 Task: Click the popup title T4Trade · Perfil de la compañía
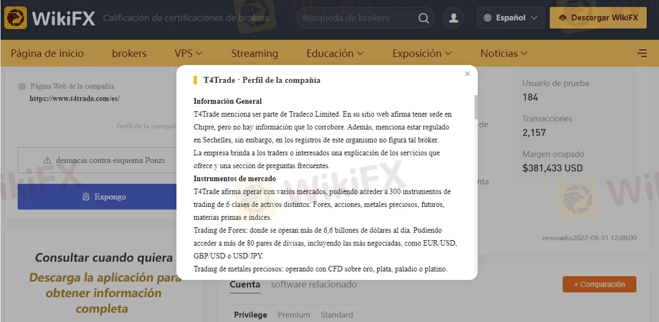pos(262,80)
